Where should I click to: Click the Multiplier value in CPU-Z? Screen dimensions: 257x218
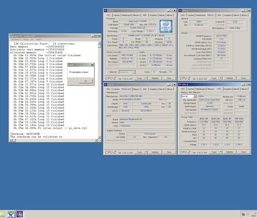[127, 58]
